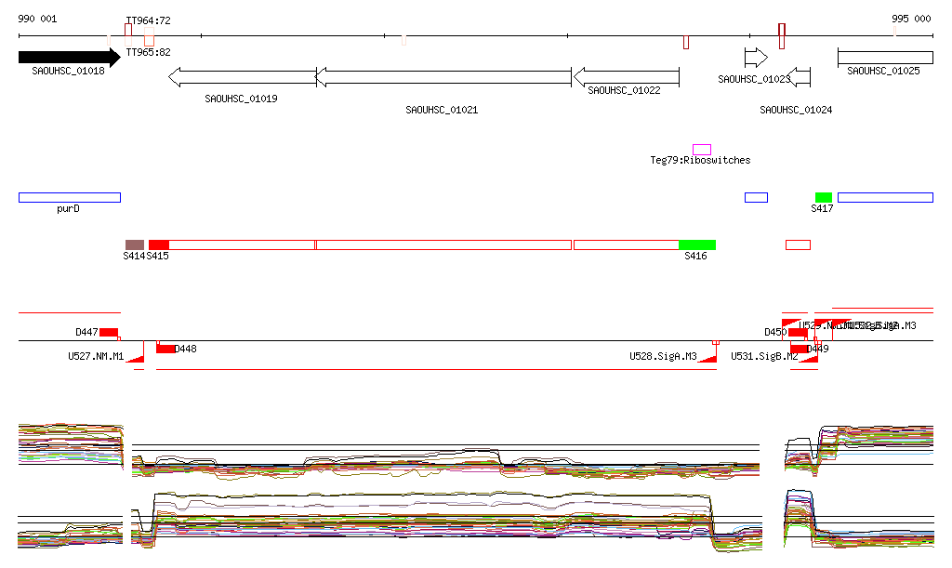952x568 pixels.
Task: Select the long SAOUHSC_01021 gene arrow
Action: tap(443, 77)
